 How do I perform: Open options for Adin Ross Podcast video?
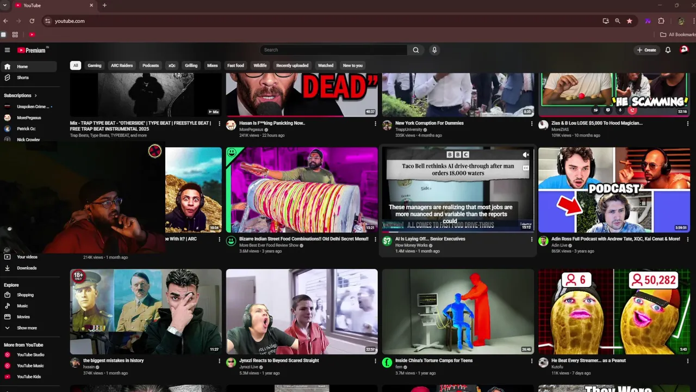[x=688, y=239]
